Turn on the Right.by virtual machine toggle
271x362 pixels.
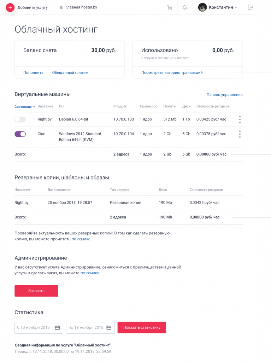point(20,119)
